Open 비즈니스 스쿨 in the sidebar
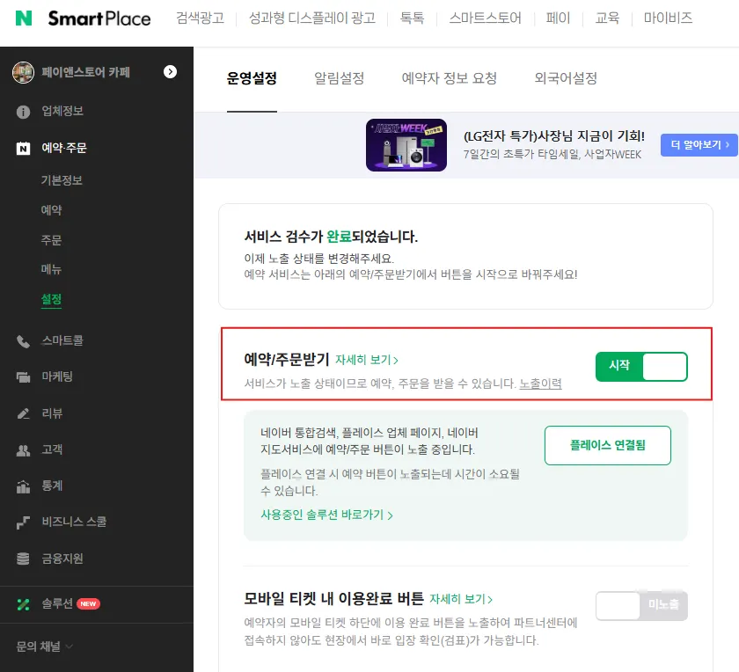 (x=74, y=522)
